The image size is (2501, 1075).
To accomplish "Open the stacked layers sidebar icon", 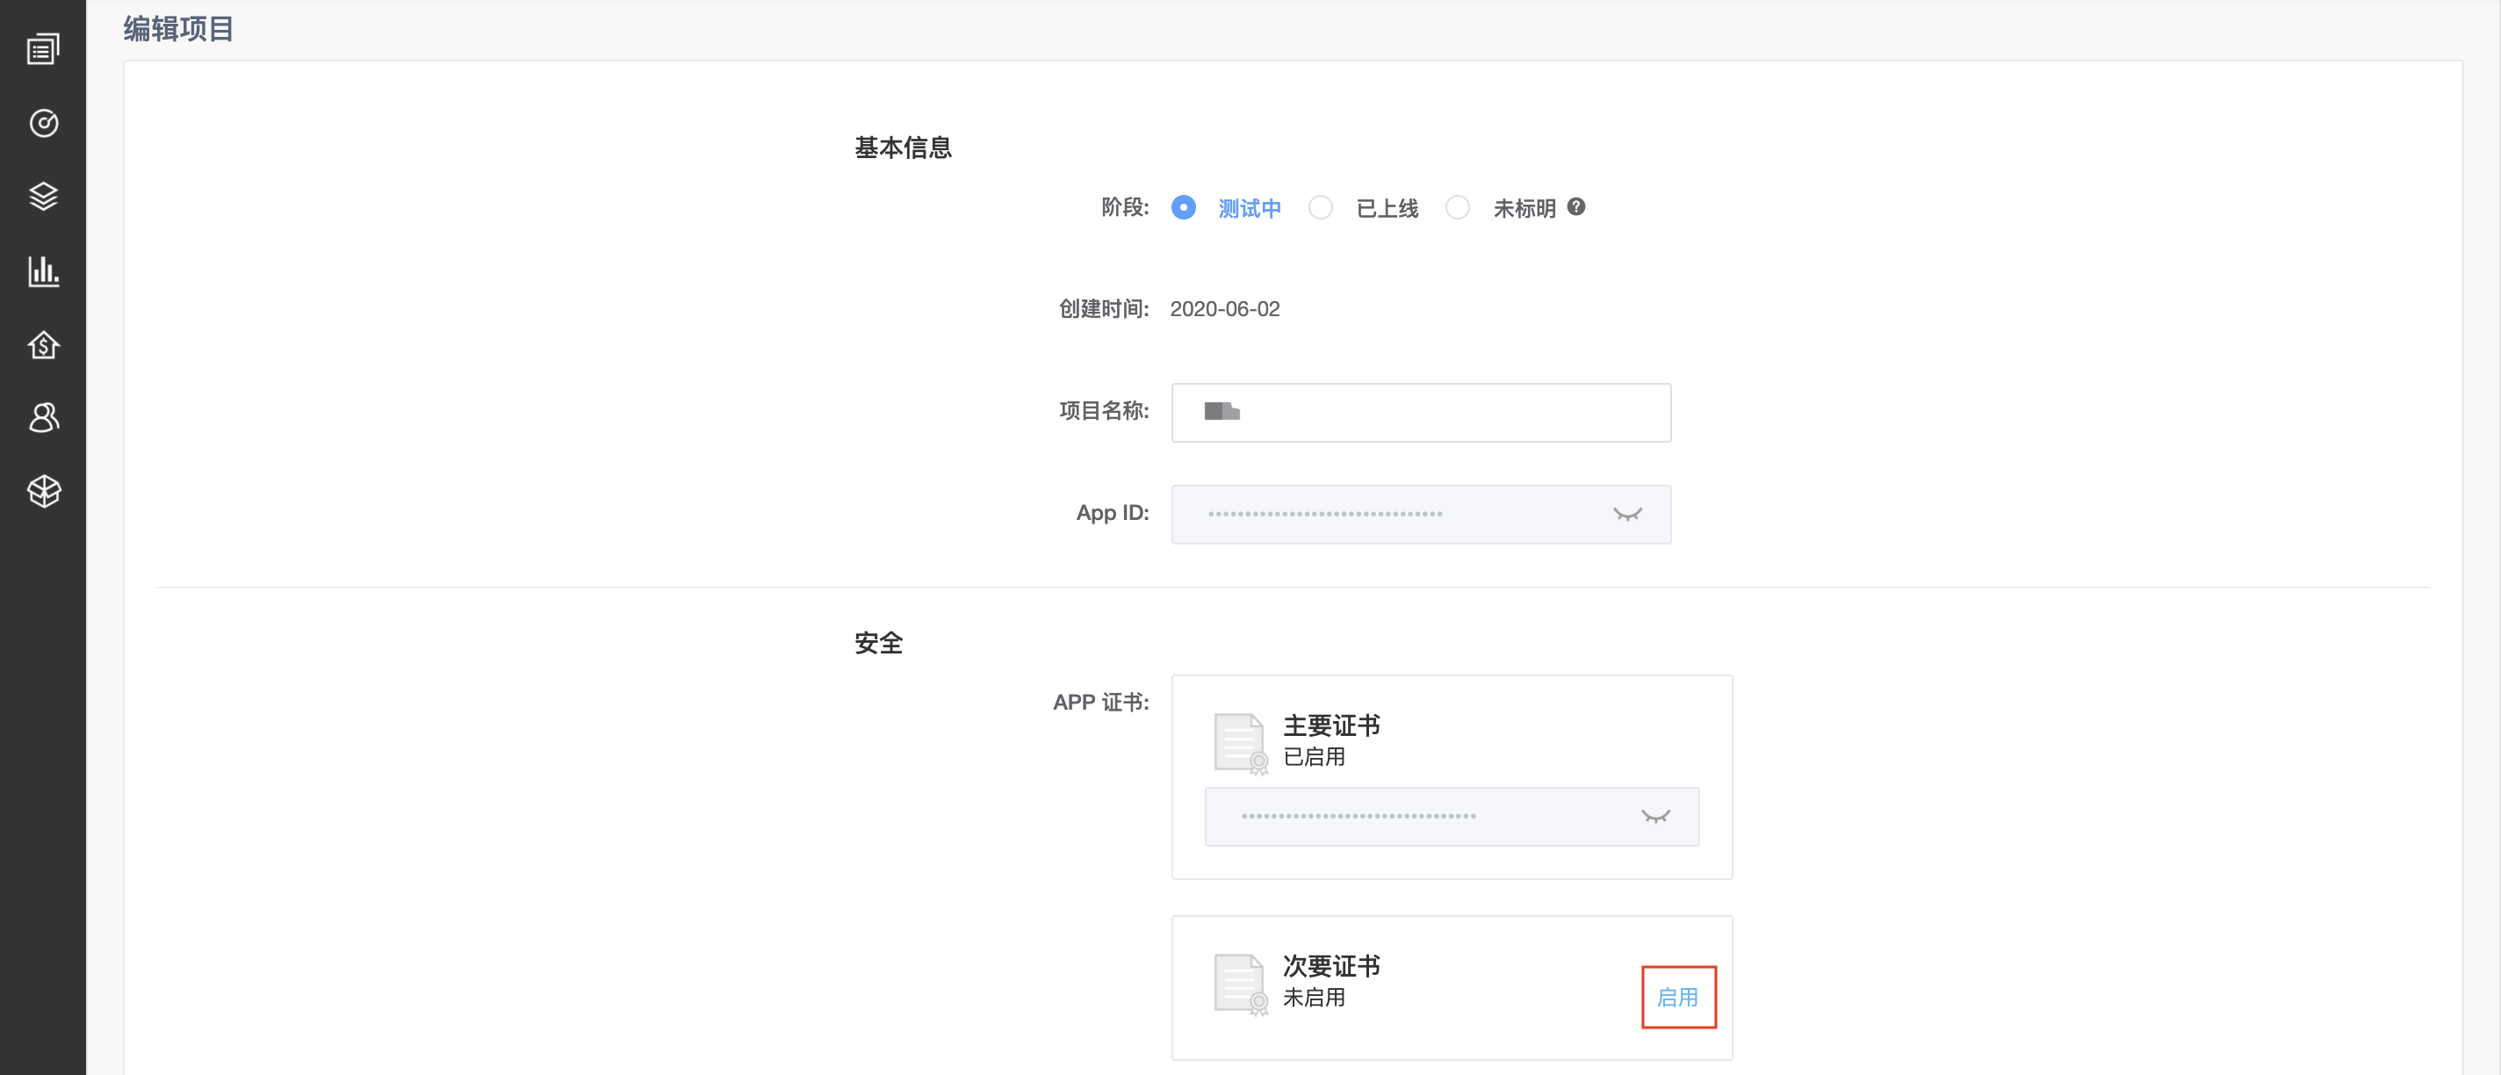I will coord(43,196).
